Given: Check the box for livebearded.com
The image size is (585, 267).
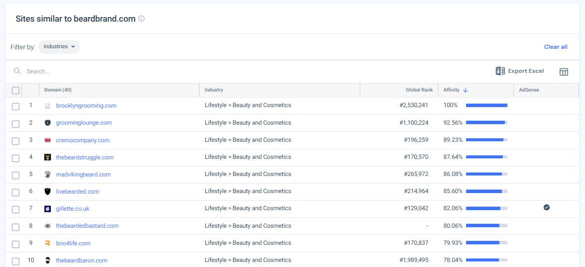Looking at the screenshot, I should 15,193.
